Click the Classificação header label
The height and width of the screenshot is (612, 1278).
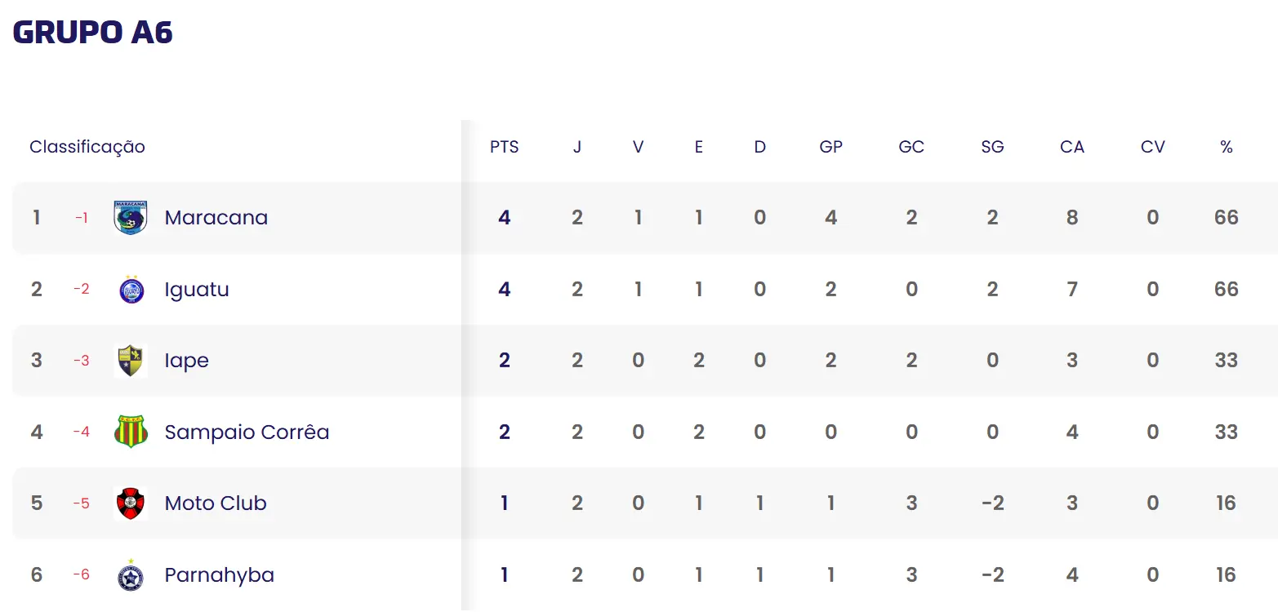point(87,148)
